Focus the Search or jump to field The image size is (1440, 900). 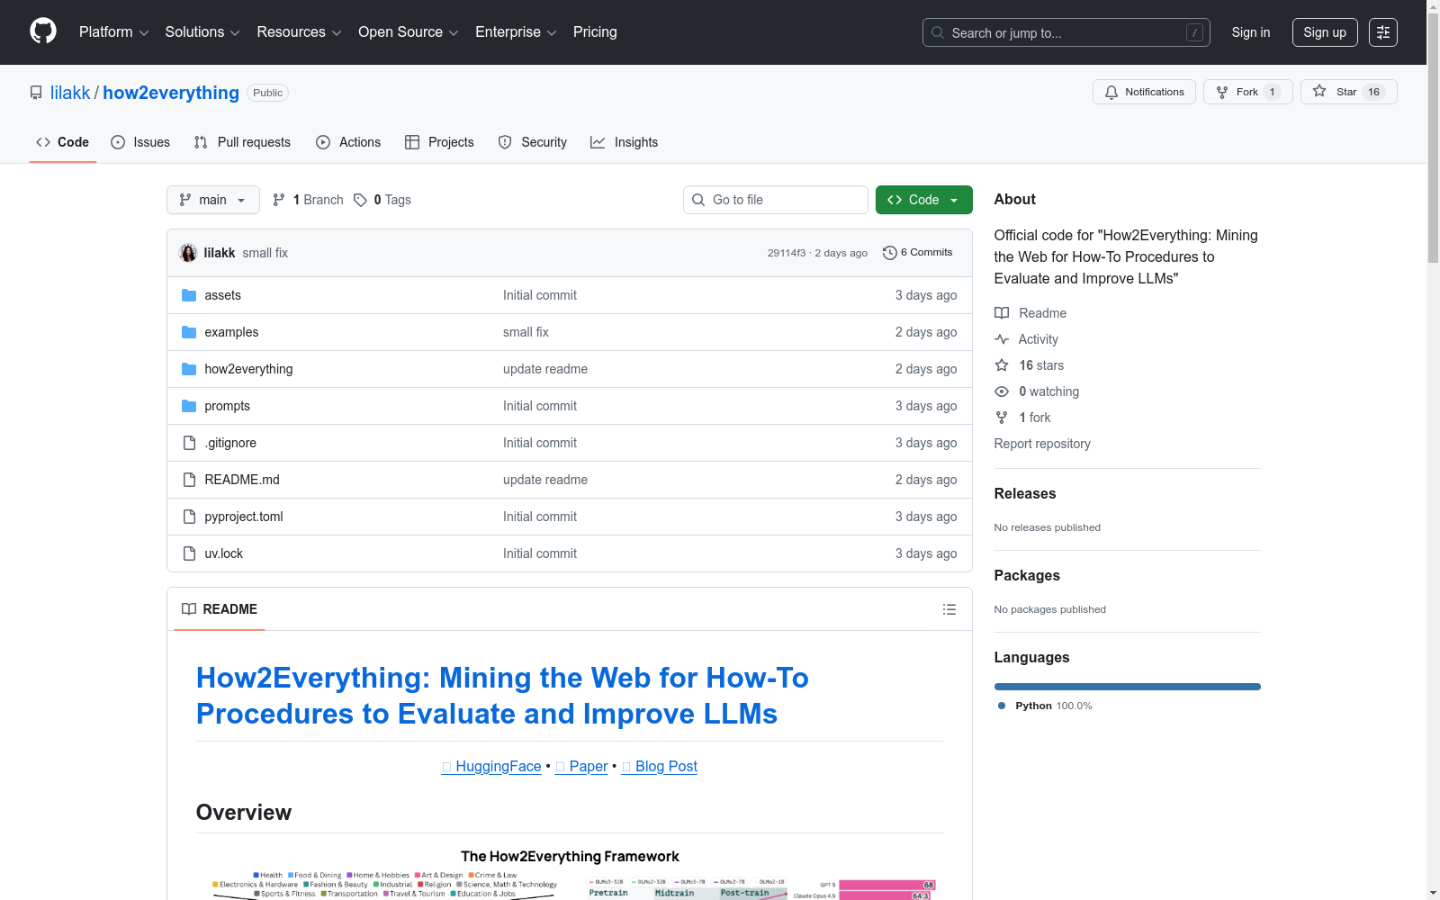click(x=1066, y=32)
